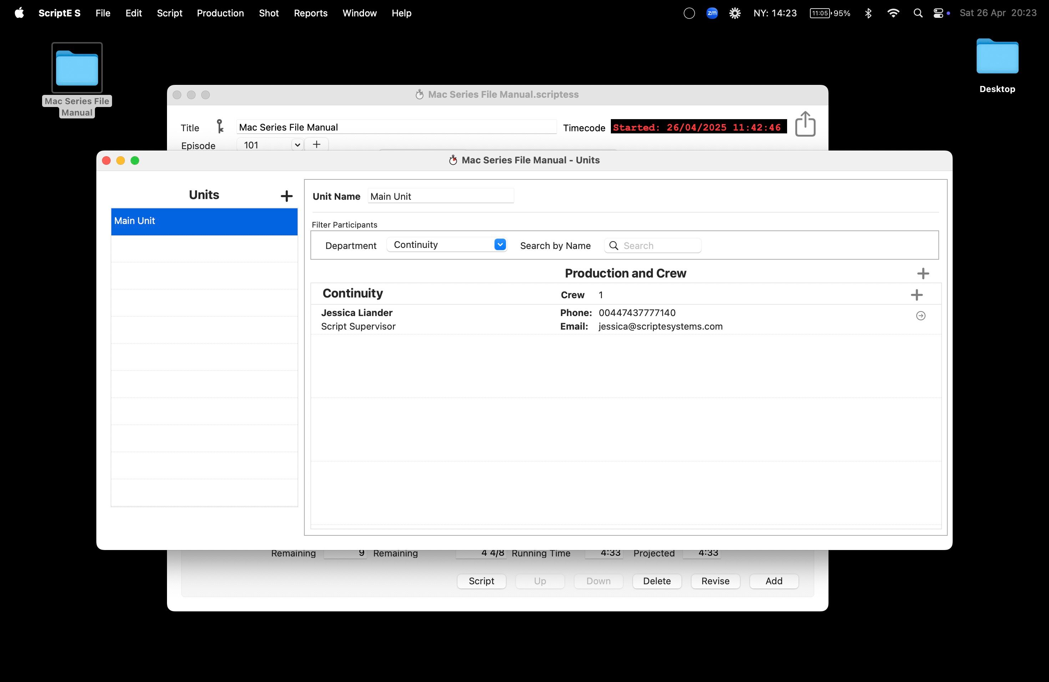Click the Delete button

point(656,581)
